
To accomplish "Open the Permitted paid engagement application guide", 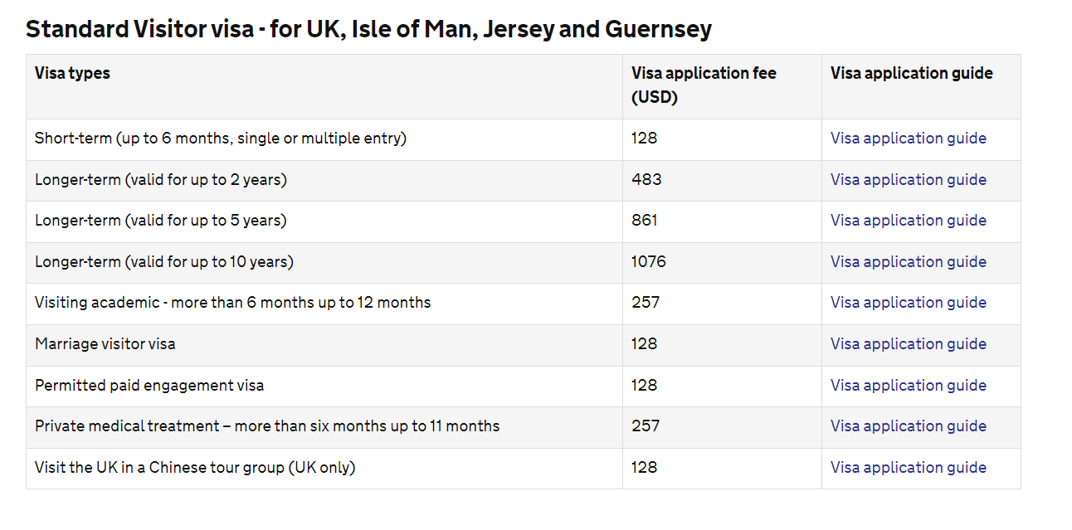I will (908, 386).
